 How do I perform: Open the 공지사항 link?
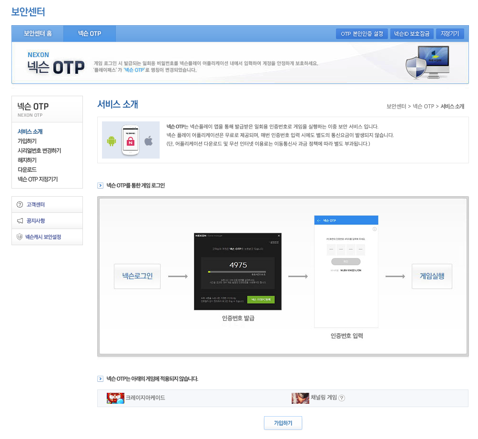(35, 220)
